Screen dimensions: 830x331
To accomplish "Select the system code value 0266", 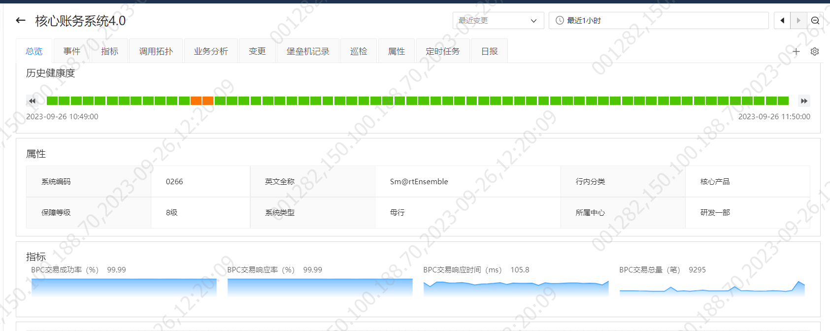I will coord(174,182).
